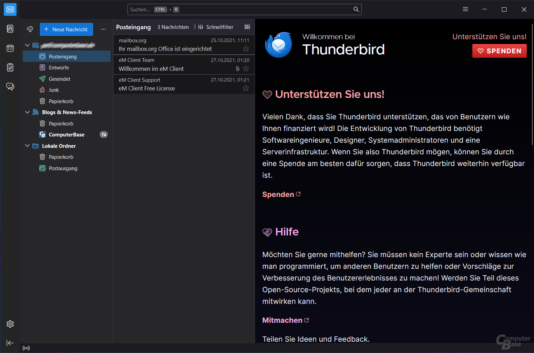Open the Mail space icon
Screen dimensions: 534x353
(x=10, y=9)
